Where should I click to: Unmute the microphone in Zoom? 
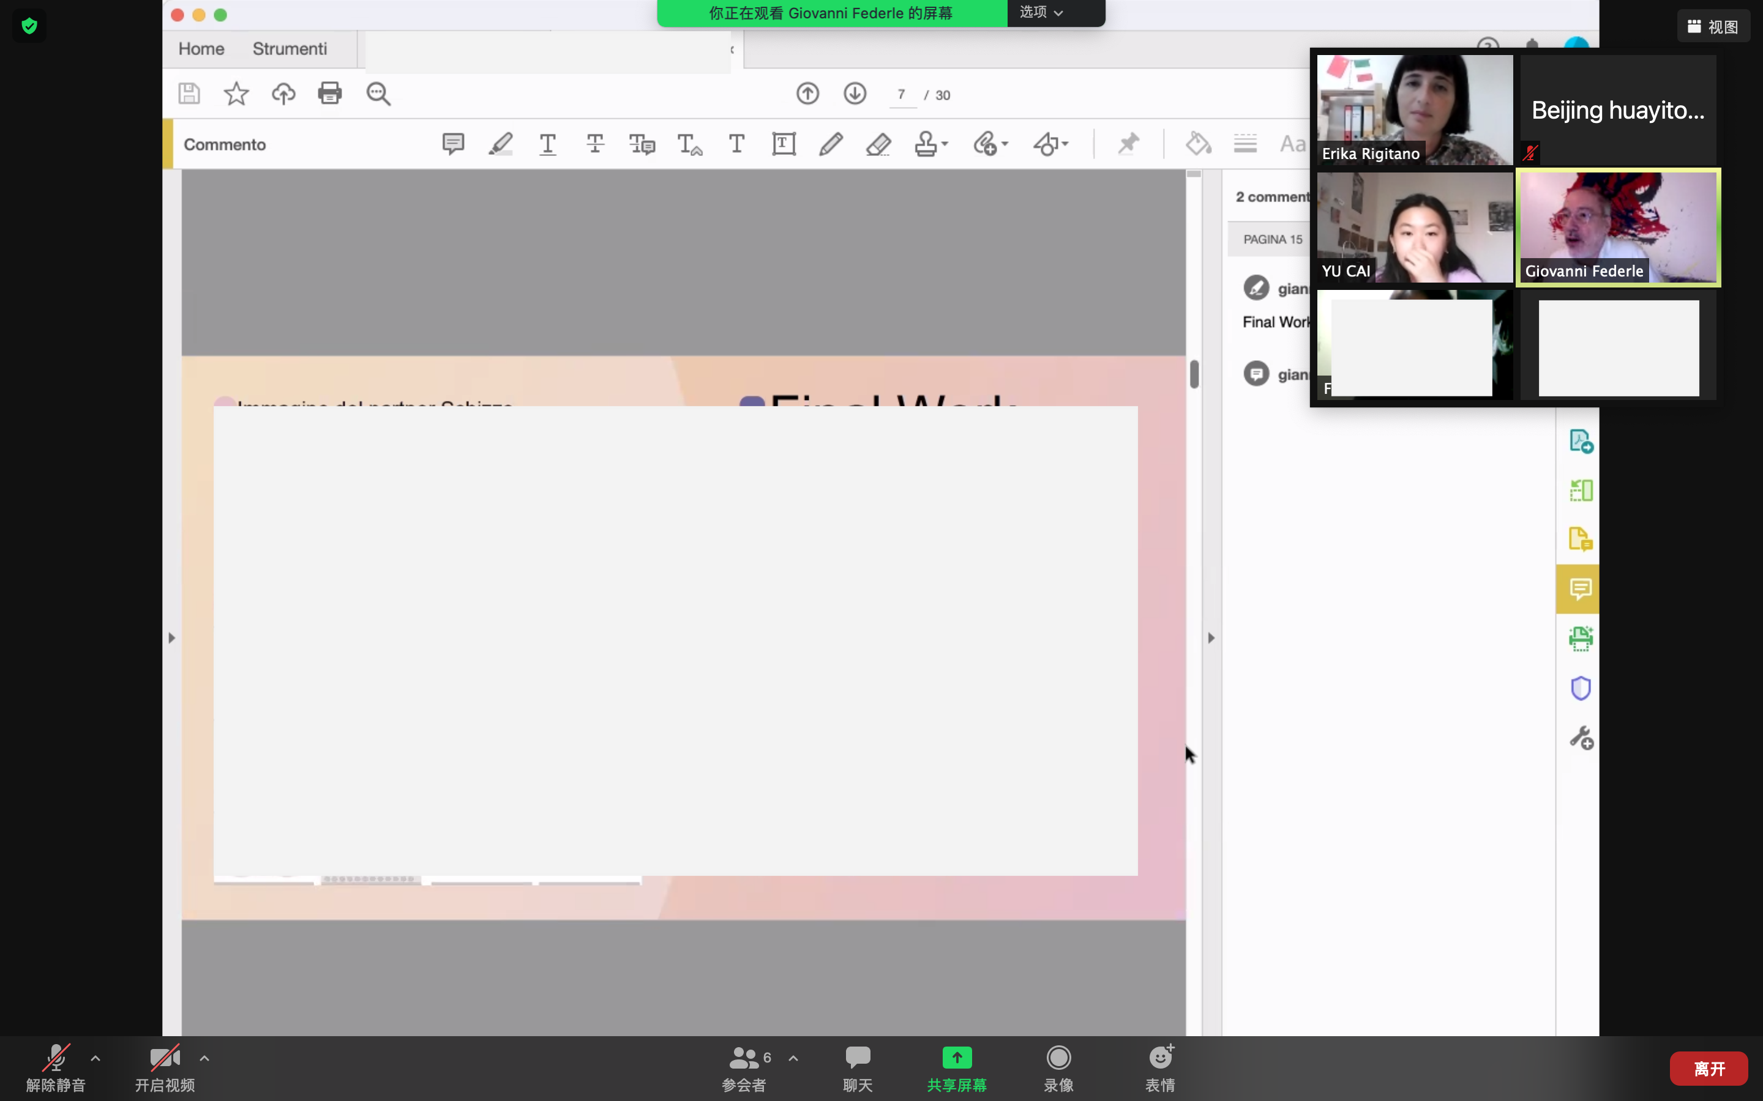(56, 1067)
